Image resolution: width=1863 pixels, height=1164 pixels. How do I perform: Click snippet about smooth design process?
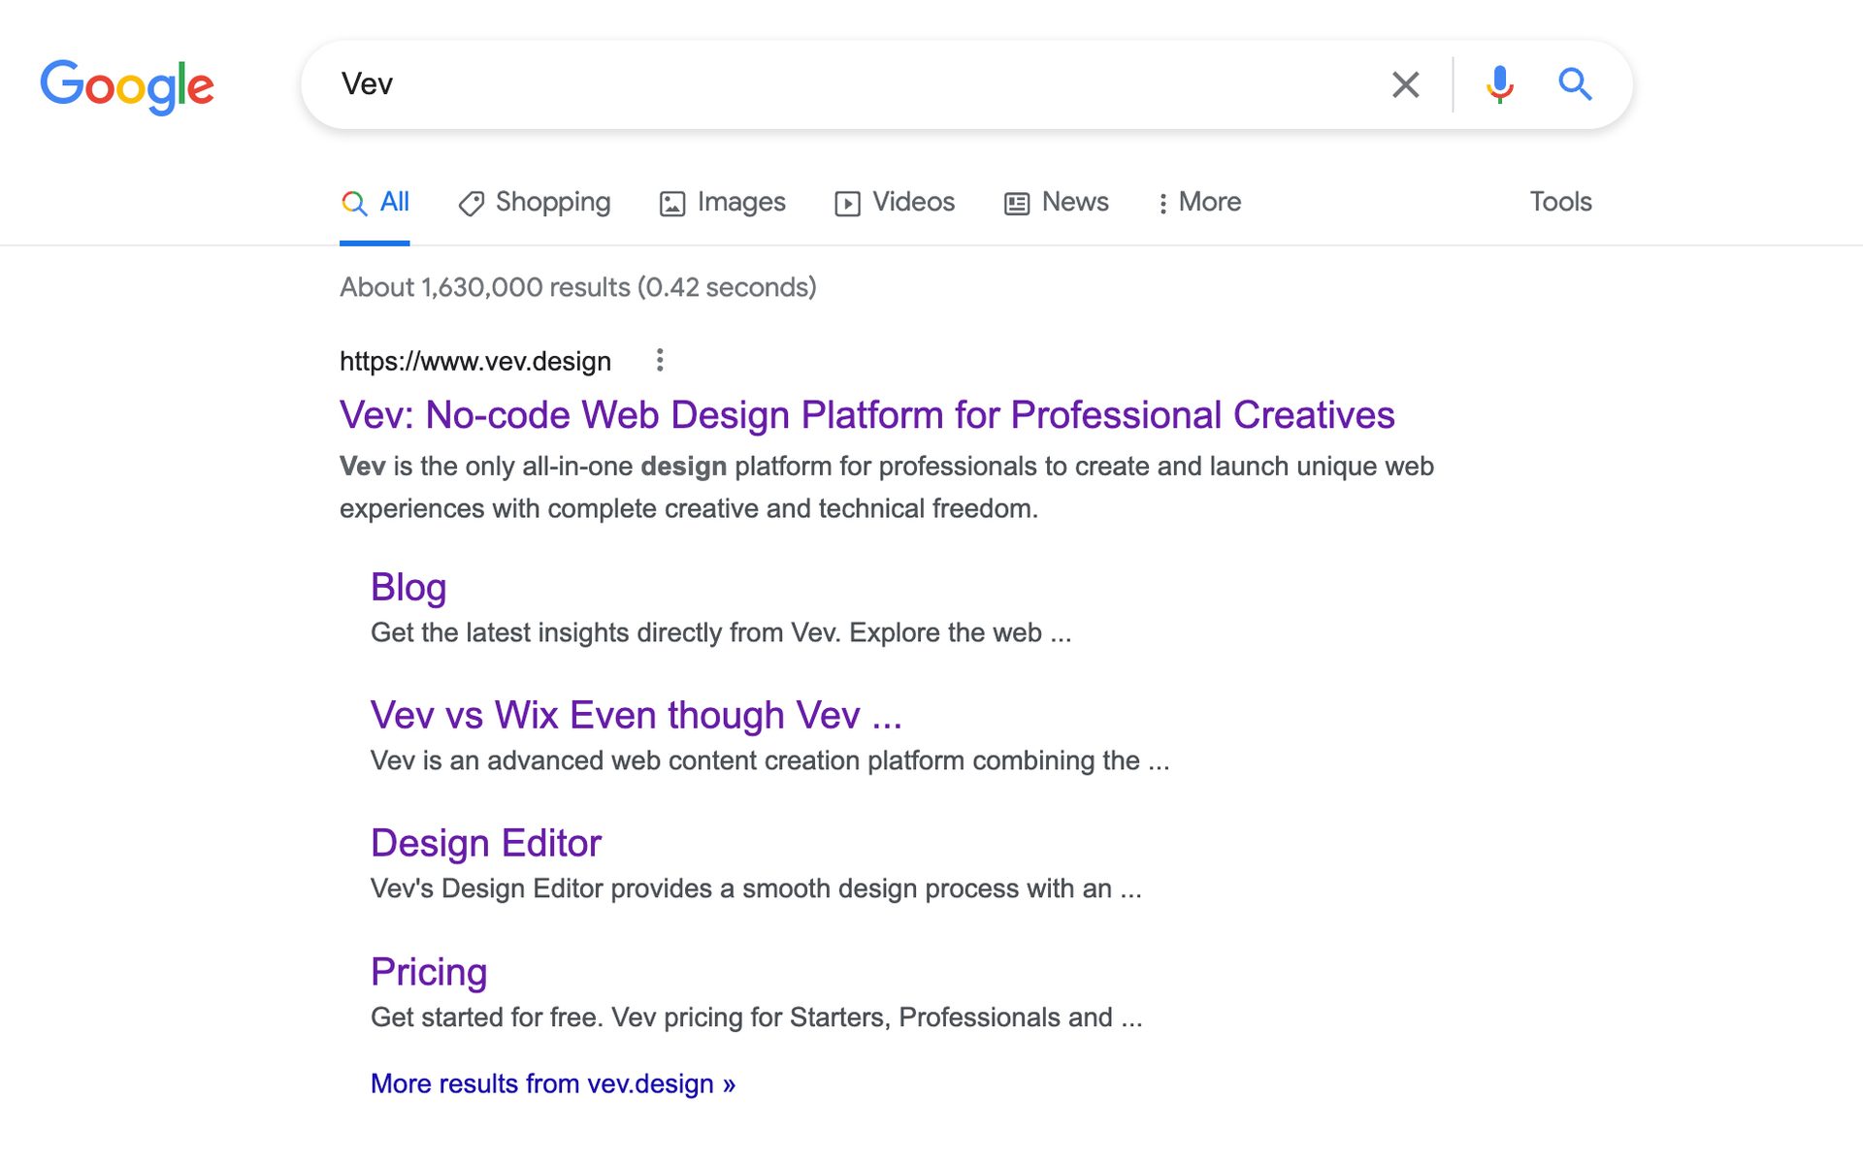click(756, 889)
